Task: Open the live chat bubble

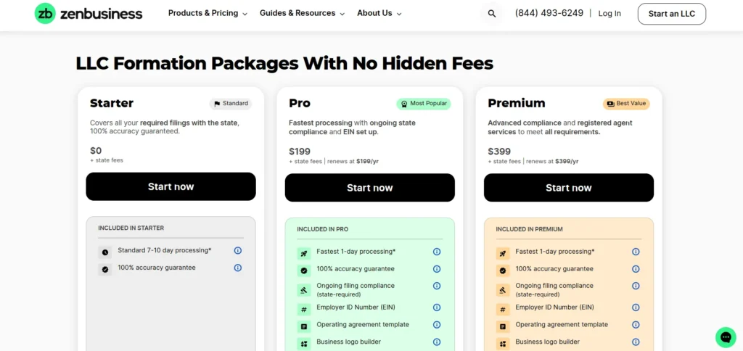Action: pos(725,337)
